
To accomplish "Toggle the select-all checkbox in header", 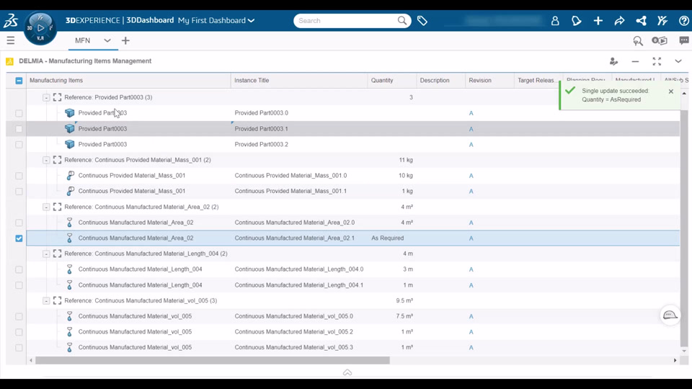I will (x=19, y=81).
